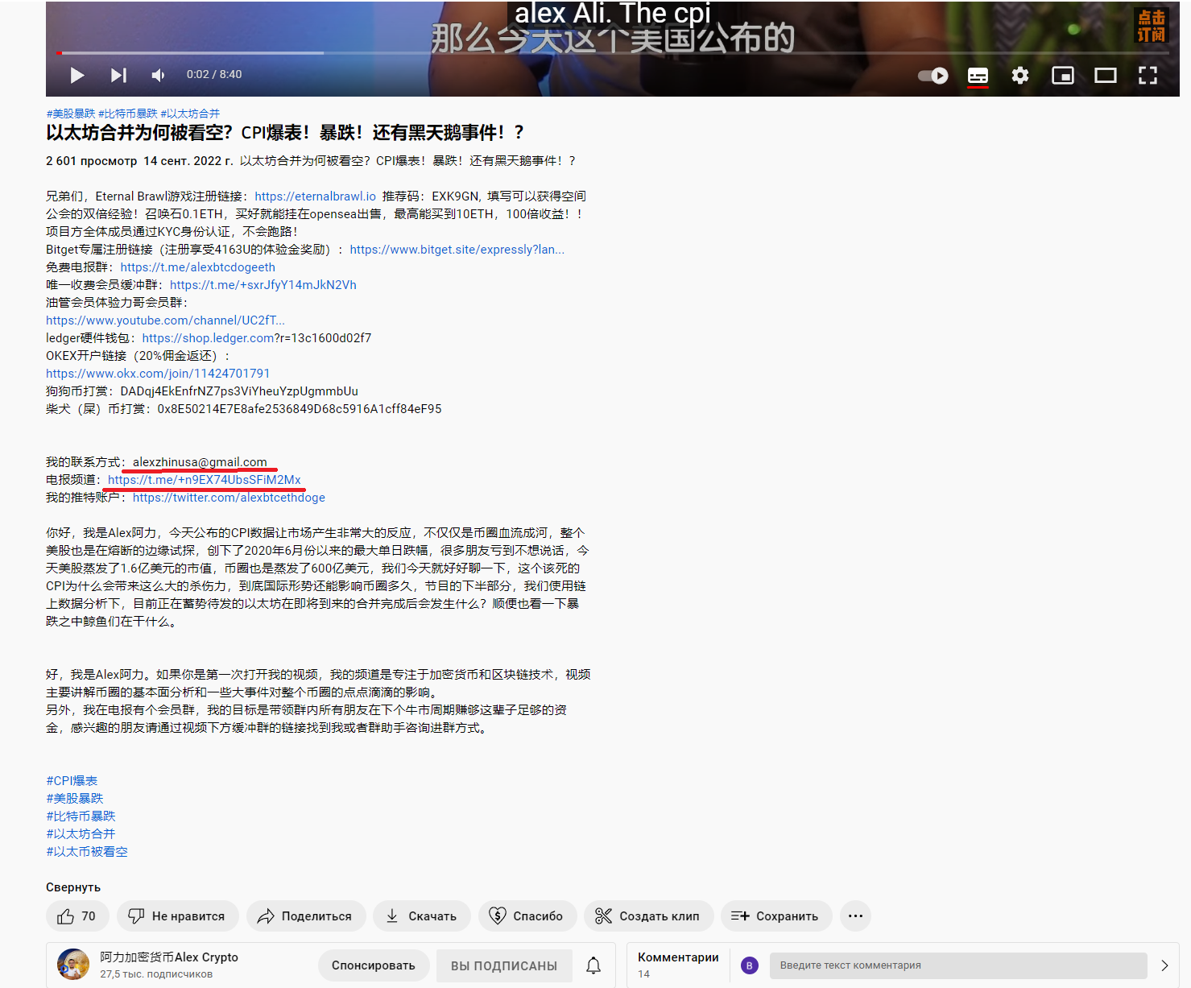1191x988 pixels.
Task: Share the video via Поделиться
Action: [x=306, y=916]
